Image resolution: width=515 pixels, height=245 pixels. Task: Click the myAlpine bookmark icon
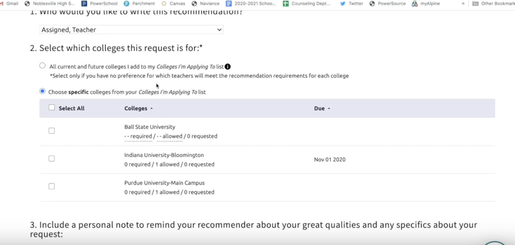pos(414,4)
